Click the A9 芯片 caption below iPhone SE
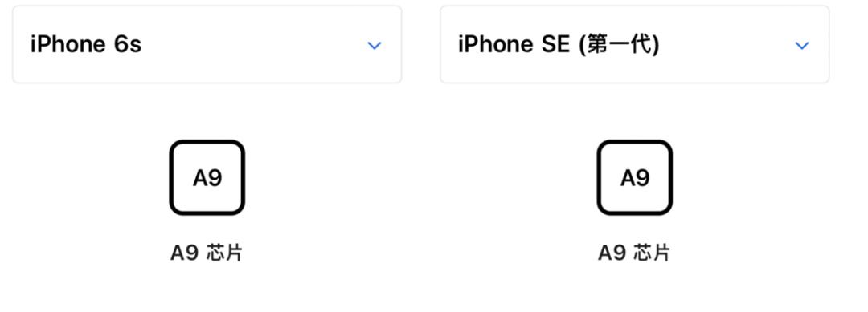The height and width of the screenshot is (312, 868). [634, 253]
